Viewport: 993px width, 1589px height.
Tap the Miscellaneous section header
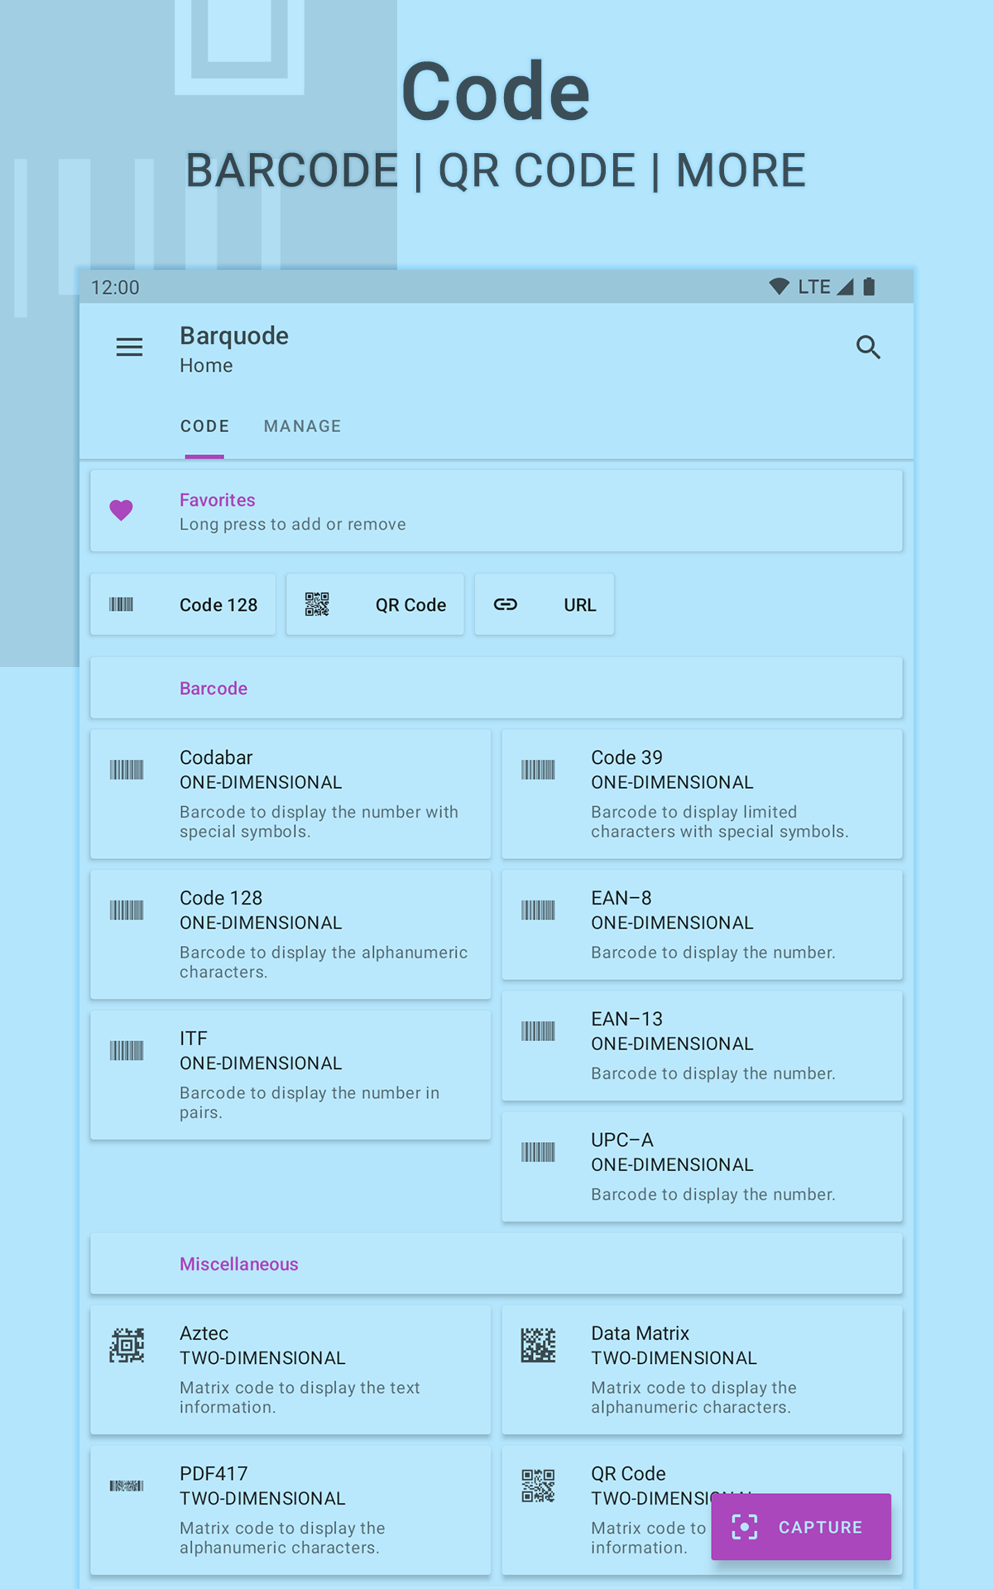tap(496, 1264)
